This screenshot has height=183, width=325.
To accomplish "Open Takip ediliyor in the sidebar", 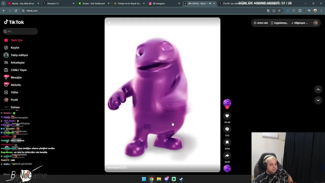I will tap(19, 55).
